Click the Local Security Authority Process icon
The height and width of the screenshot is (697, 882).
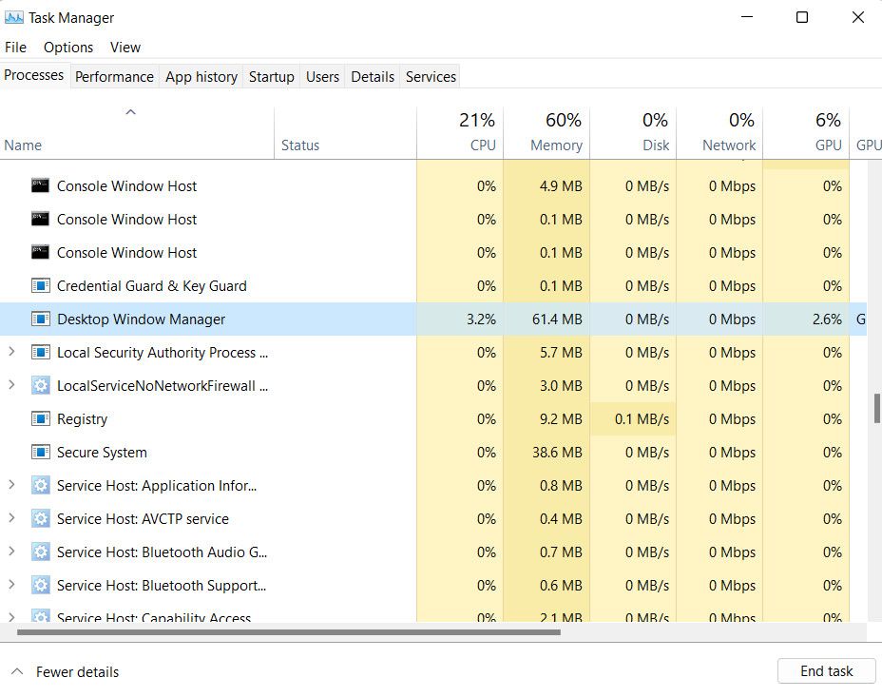click(x=41, y=352)
